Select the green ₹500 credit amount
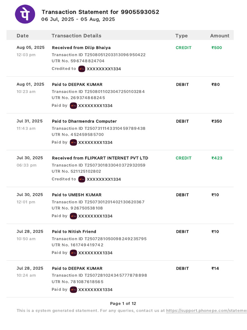 point(216,48)
